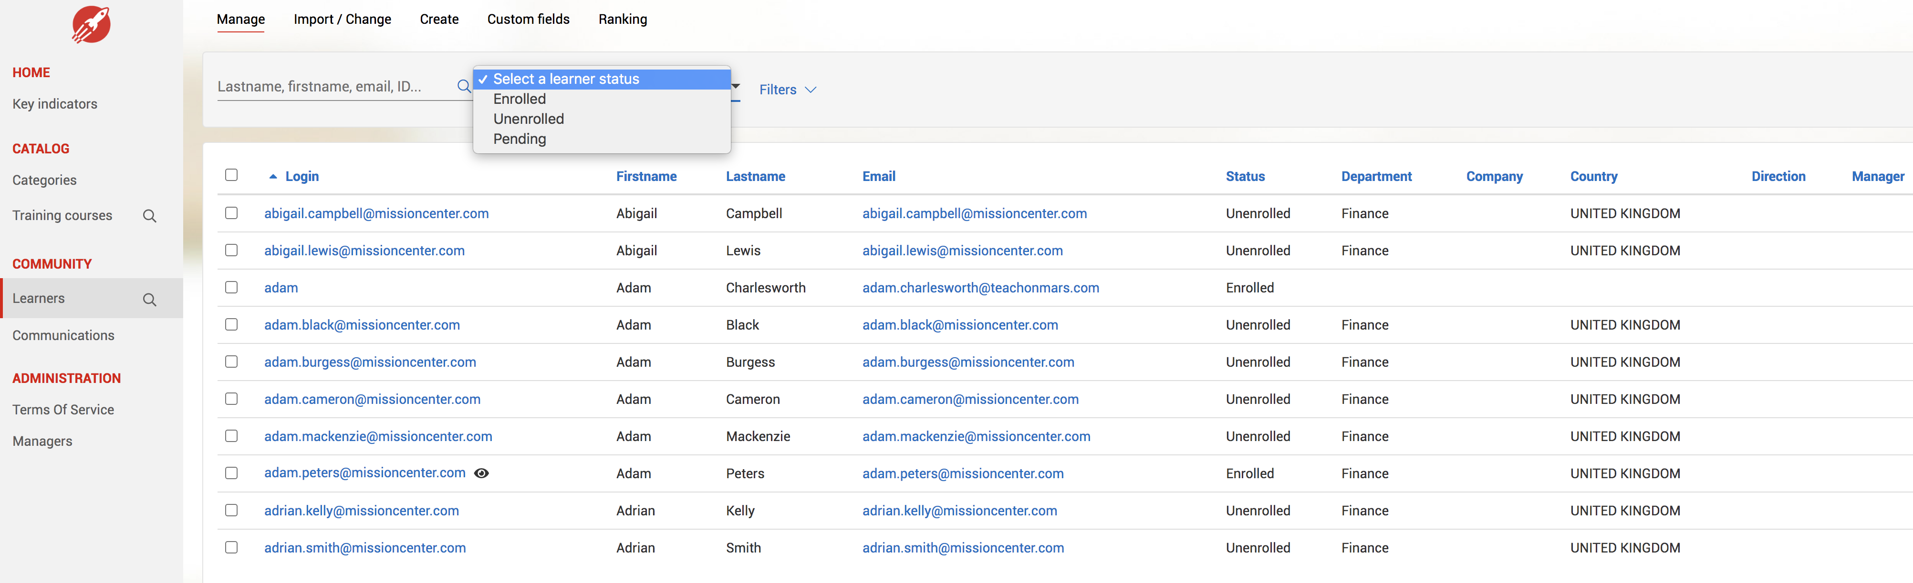Sort the table by Firstname column
1913x583 pixels.
[x=646, y=177]
